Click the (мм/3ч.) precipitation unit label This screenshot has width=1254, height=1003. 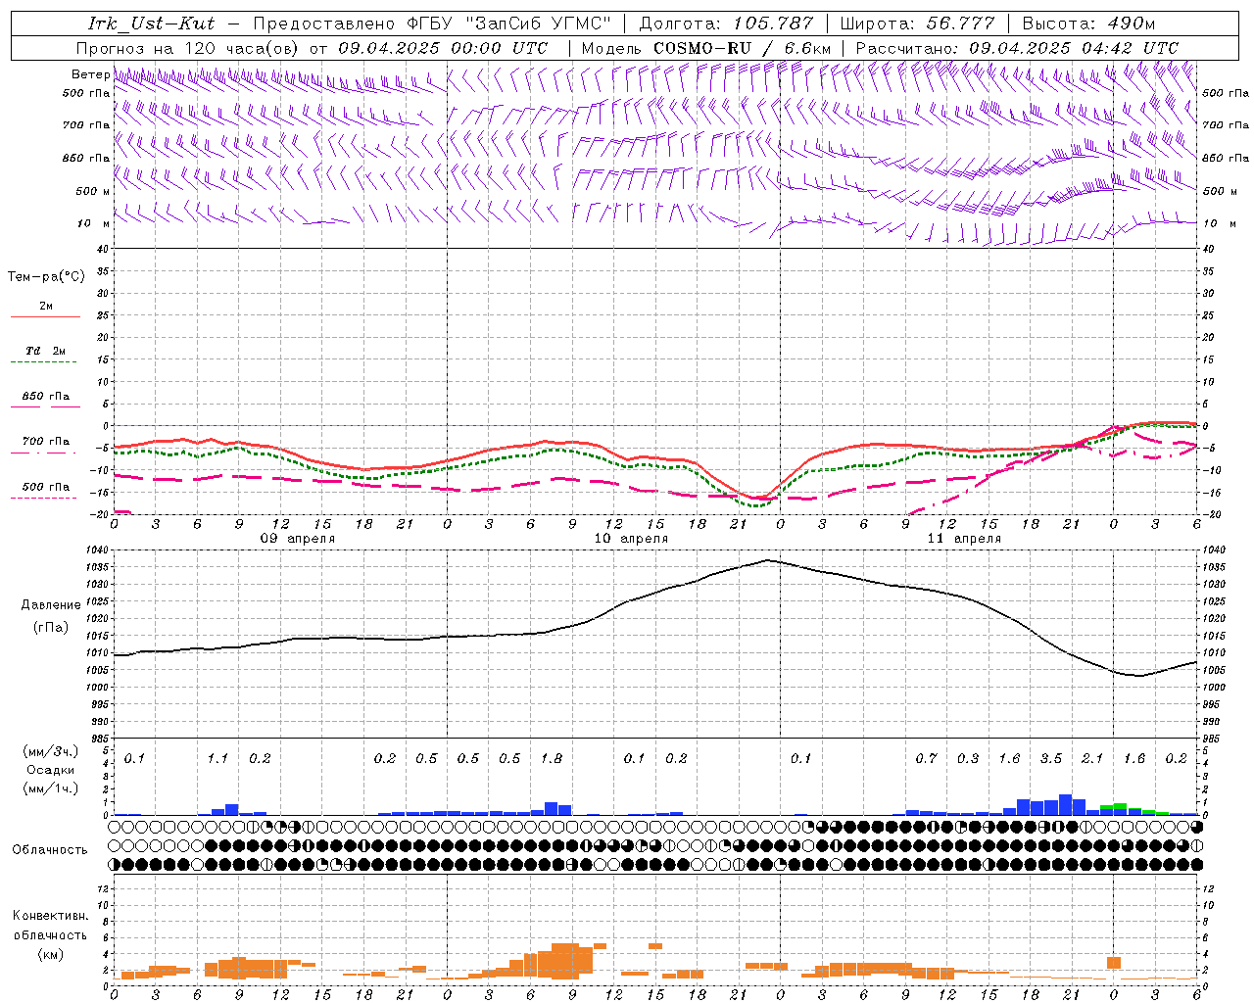51,751
